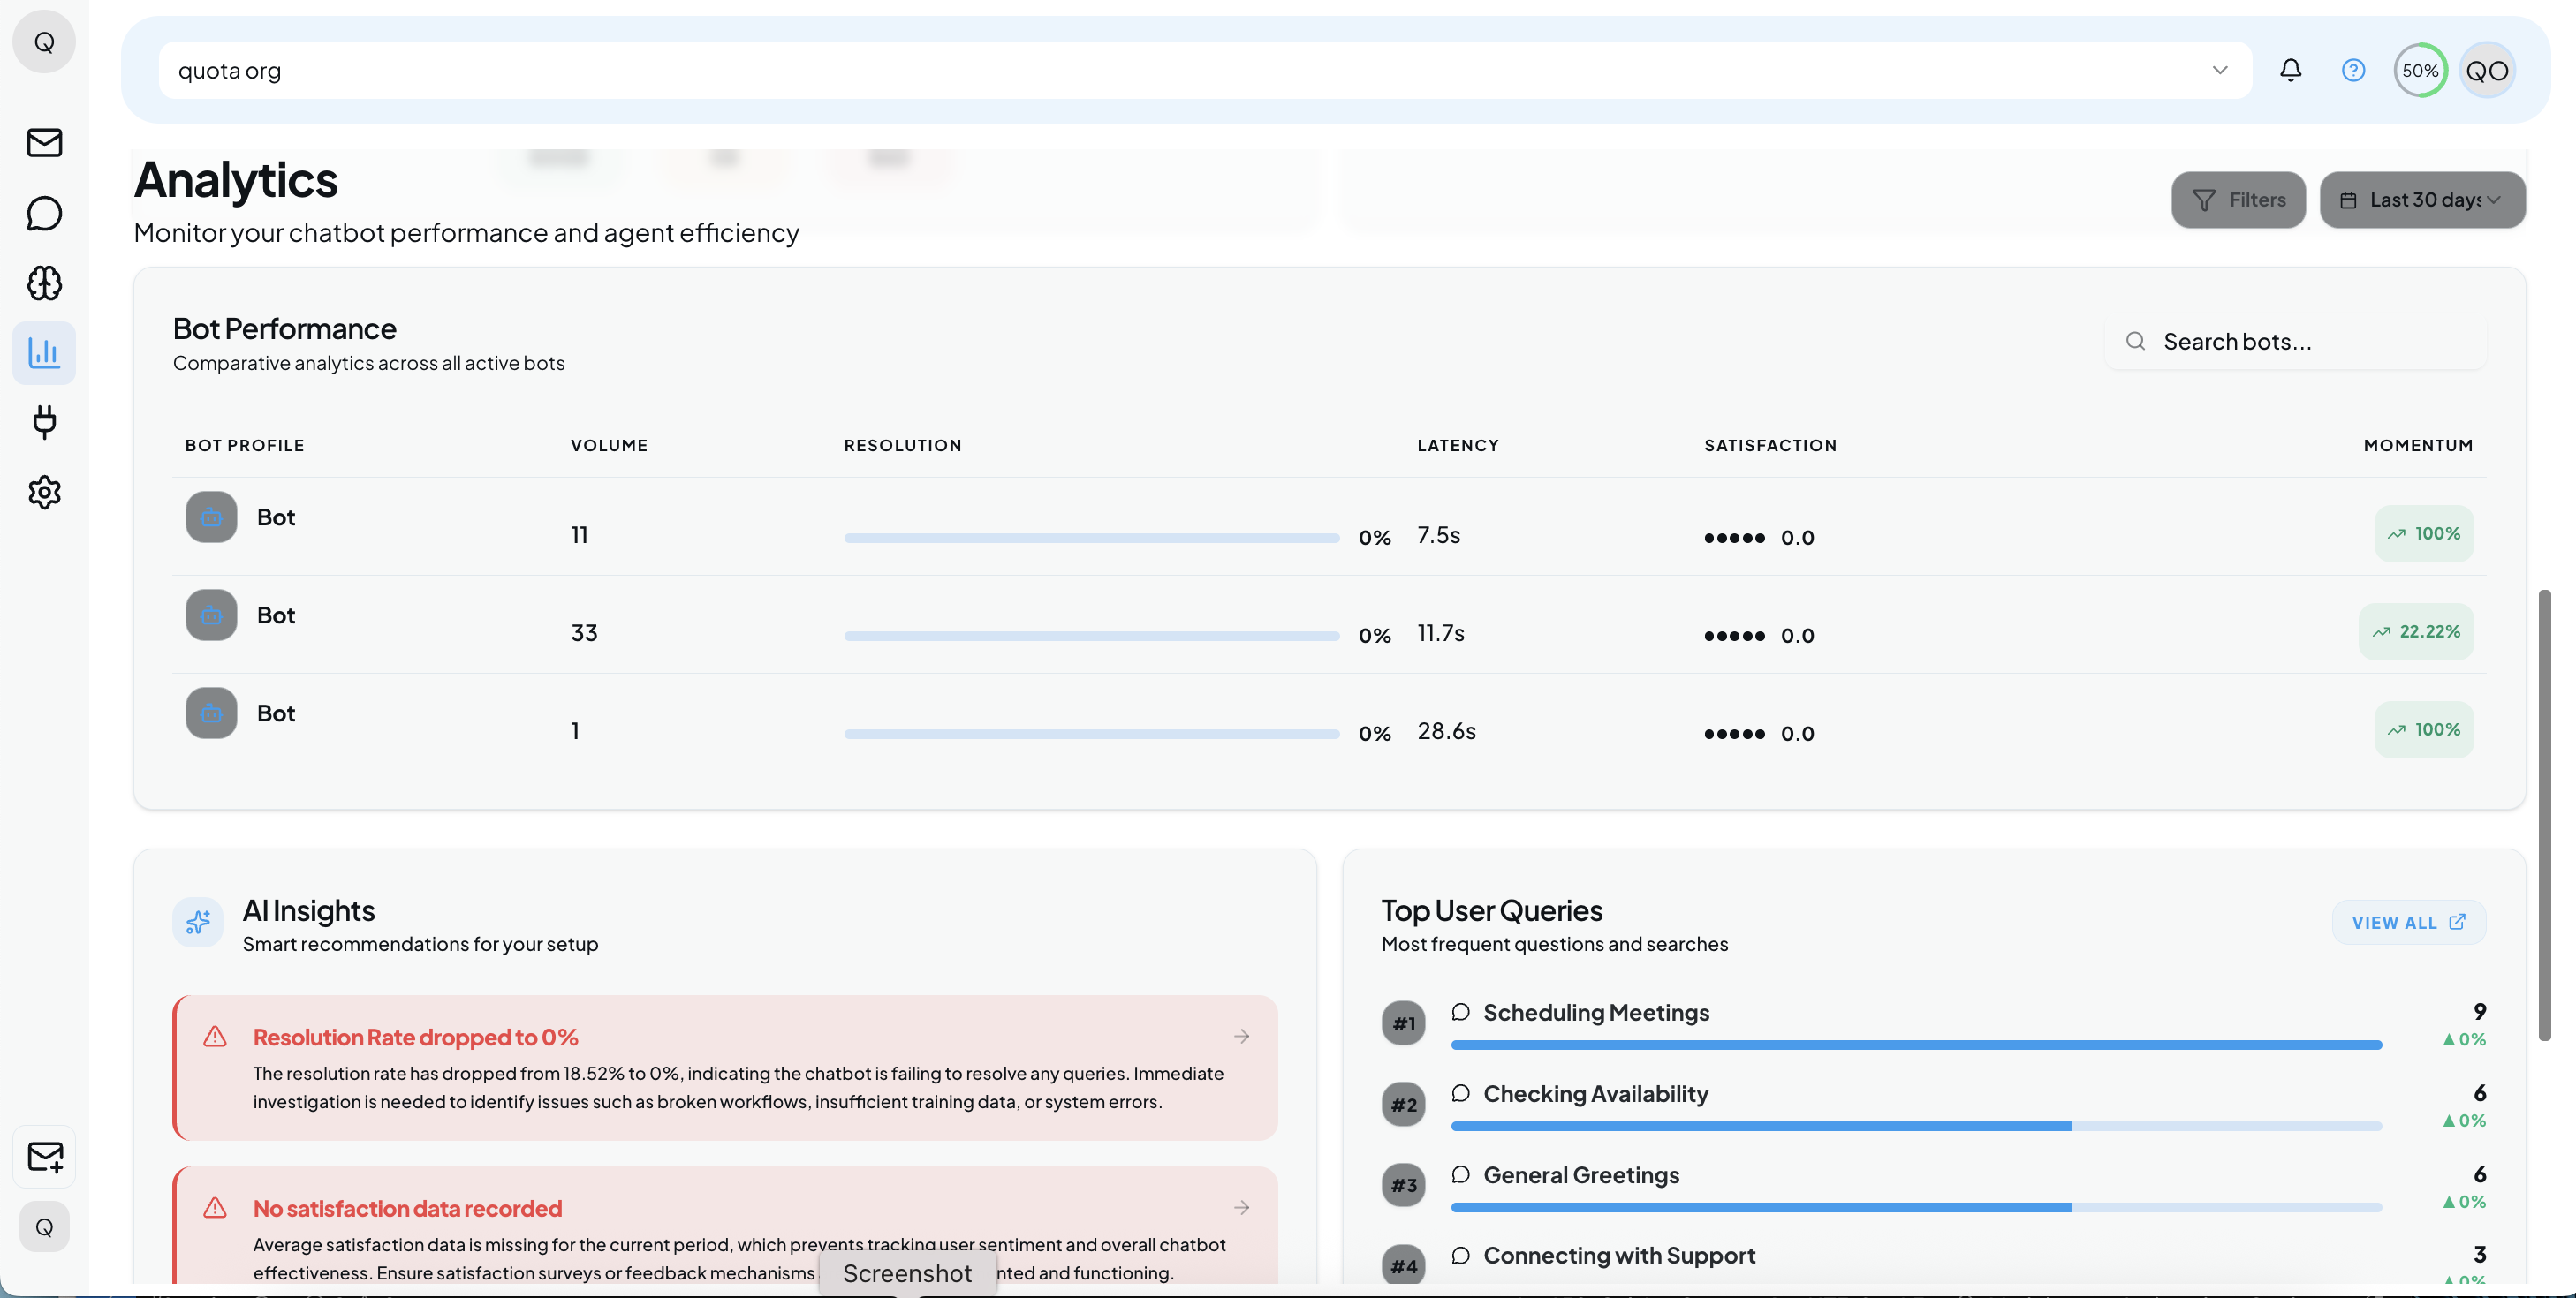Open the QO profile avatar menu
The image size is (2576, 1298).
point(2487,70)
